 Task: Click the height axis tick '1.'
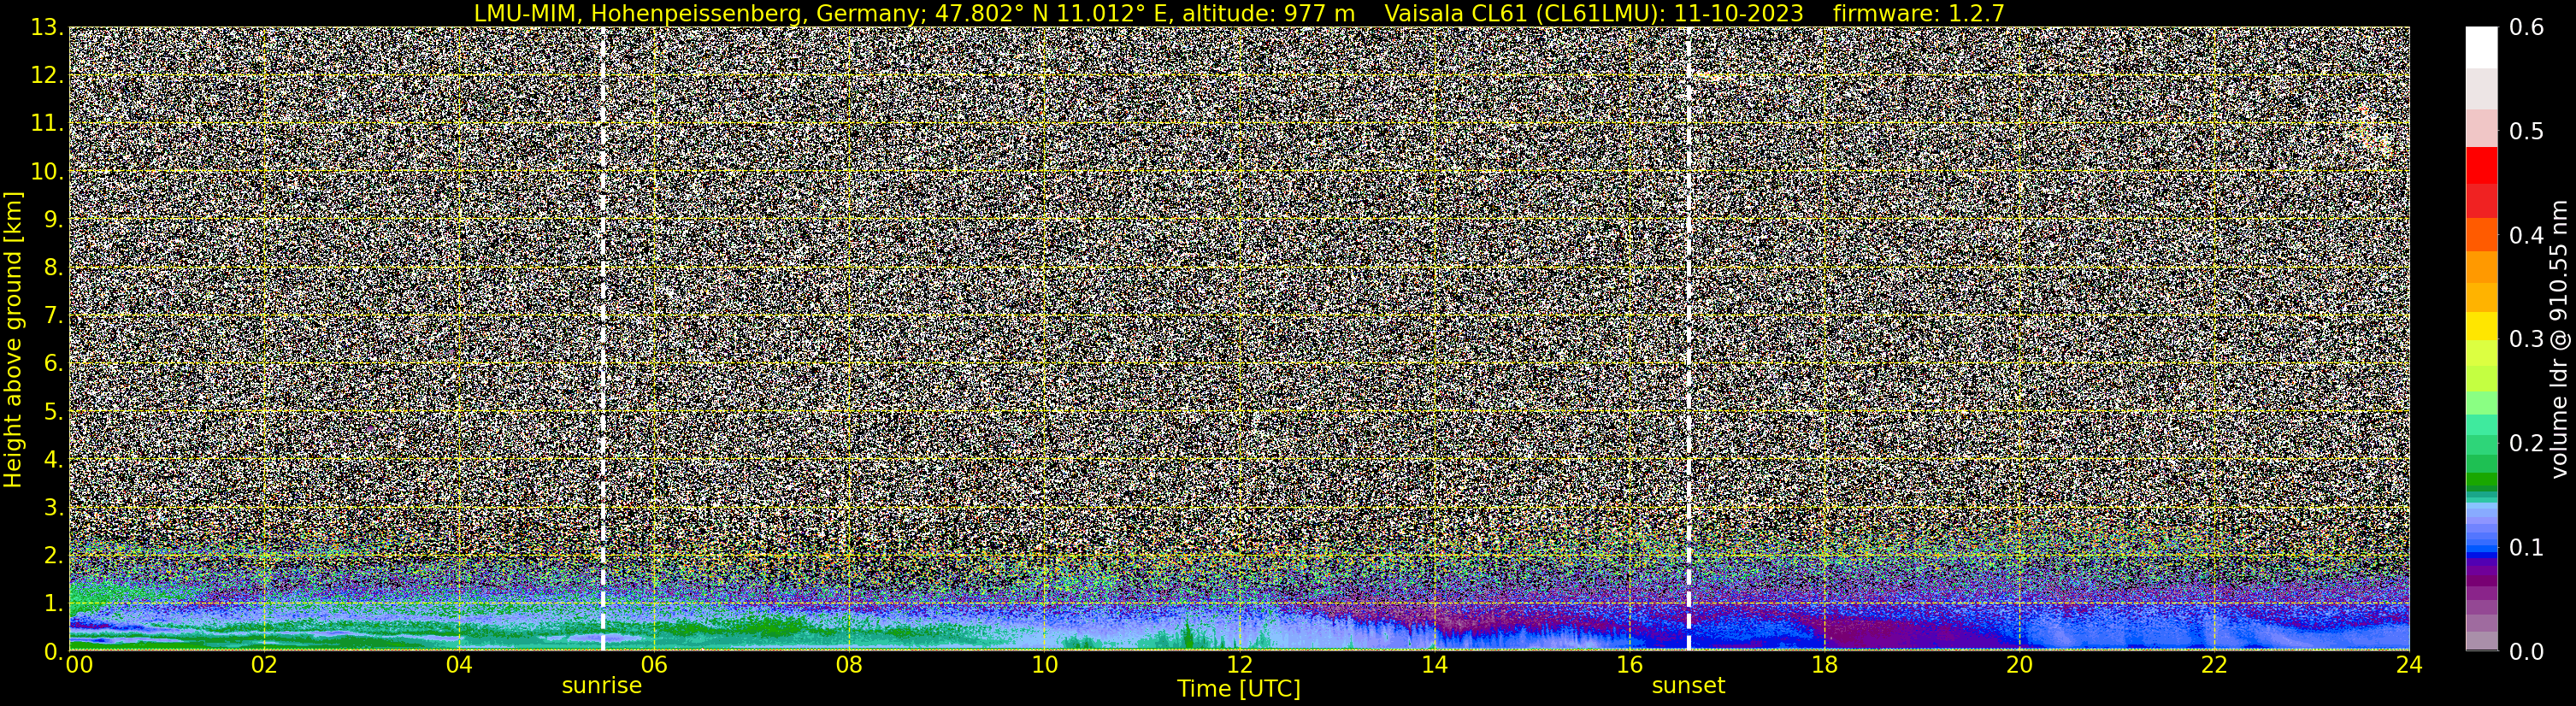tap(53, 603)
